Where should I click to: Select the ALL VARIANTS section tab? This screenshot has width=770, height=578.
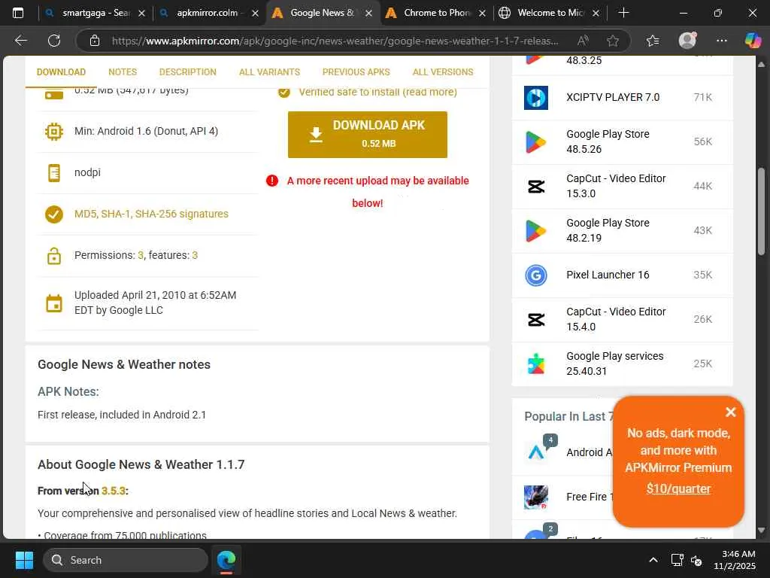[x=269, y=71]
